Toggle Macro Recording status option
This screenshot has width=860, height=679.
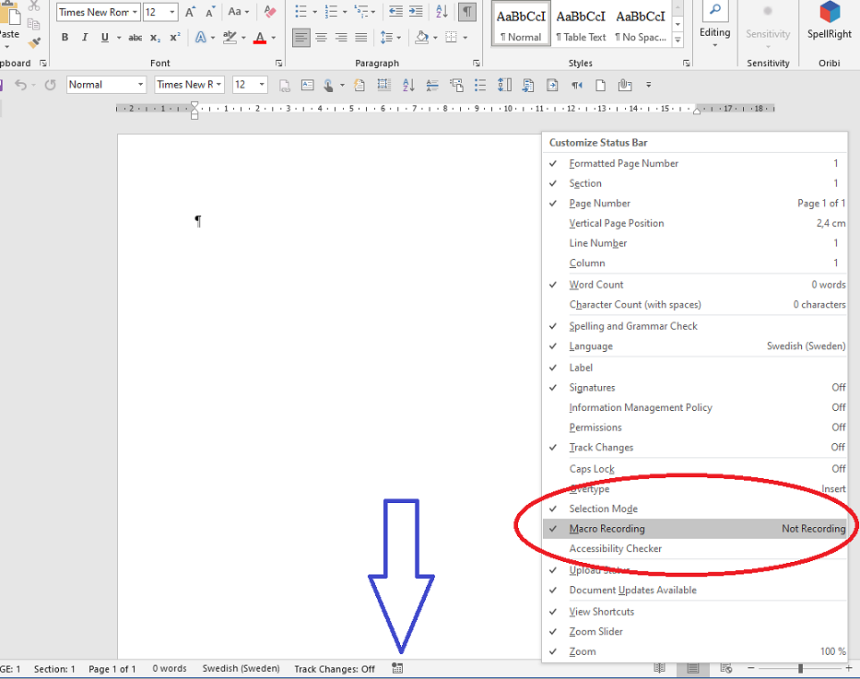click(695, 528)
